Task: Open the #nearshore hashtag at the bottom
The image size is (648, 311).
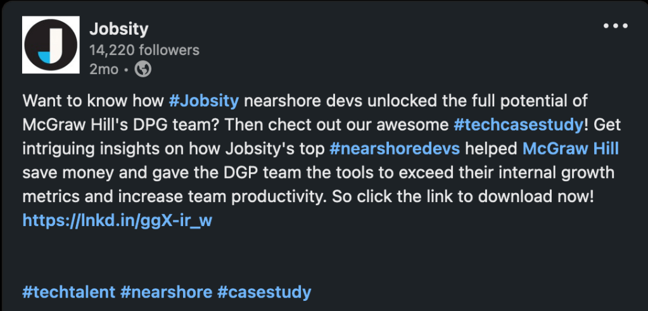Action: click(166, 292)
